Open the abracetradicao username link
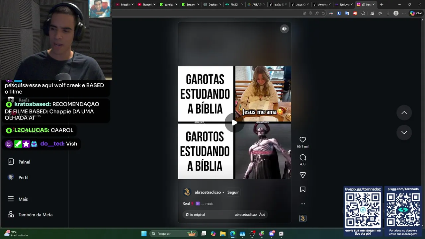This screenshot has height=239, width=425. point(208,192)
